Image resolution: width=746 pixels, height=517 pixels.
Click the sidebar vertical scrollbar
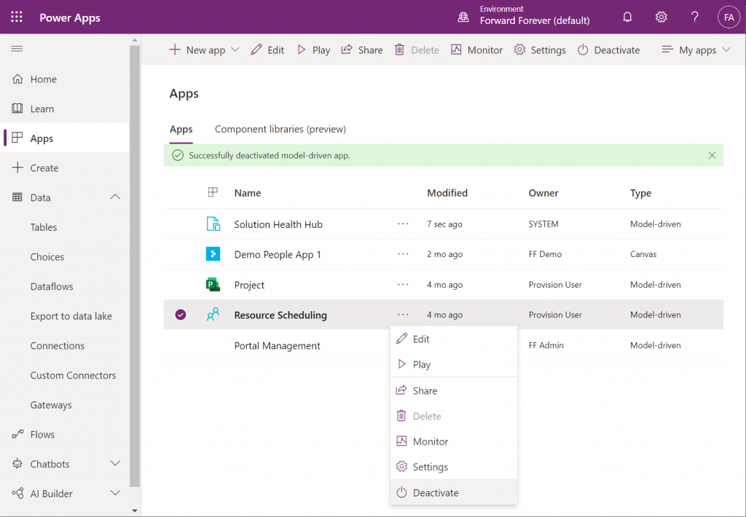[x=135, y=267]
